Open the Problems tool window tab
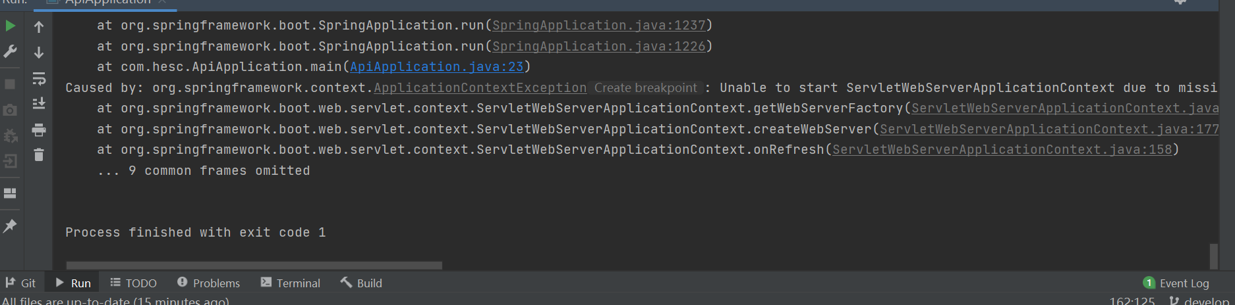Image resolution: width=1235 pixels, height=305 pixels. [x=208, y=283]
